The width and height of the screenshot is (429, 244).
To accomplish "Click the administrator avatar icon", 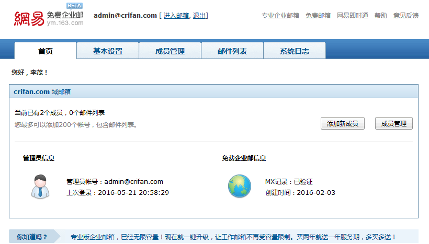I will coord(40,187).
